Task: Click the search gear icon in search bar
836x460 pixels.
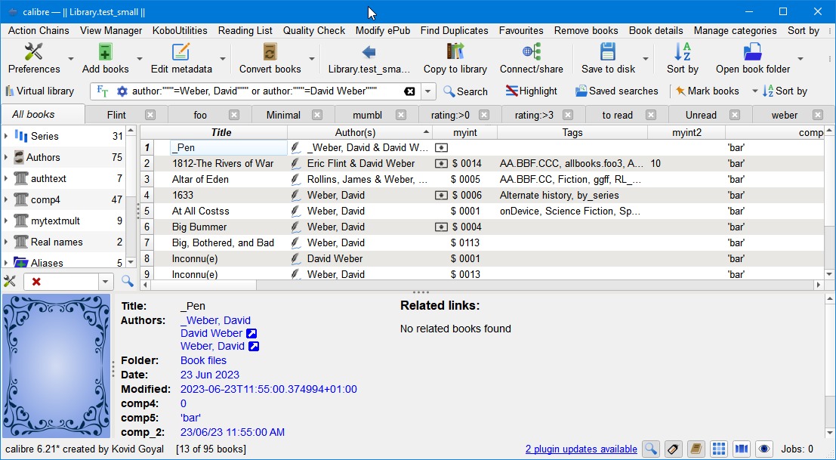Action: coord(122,91)
